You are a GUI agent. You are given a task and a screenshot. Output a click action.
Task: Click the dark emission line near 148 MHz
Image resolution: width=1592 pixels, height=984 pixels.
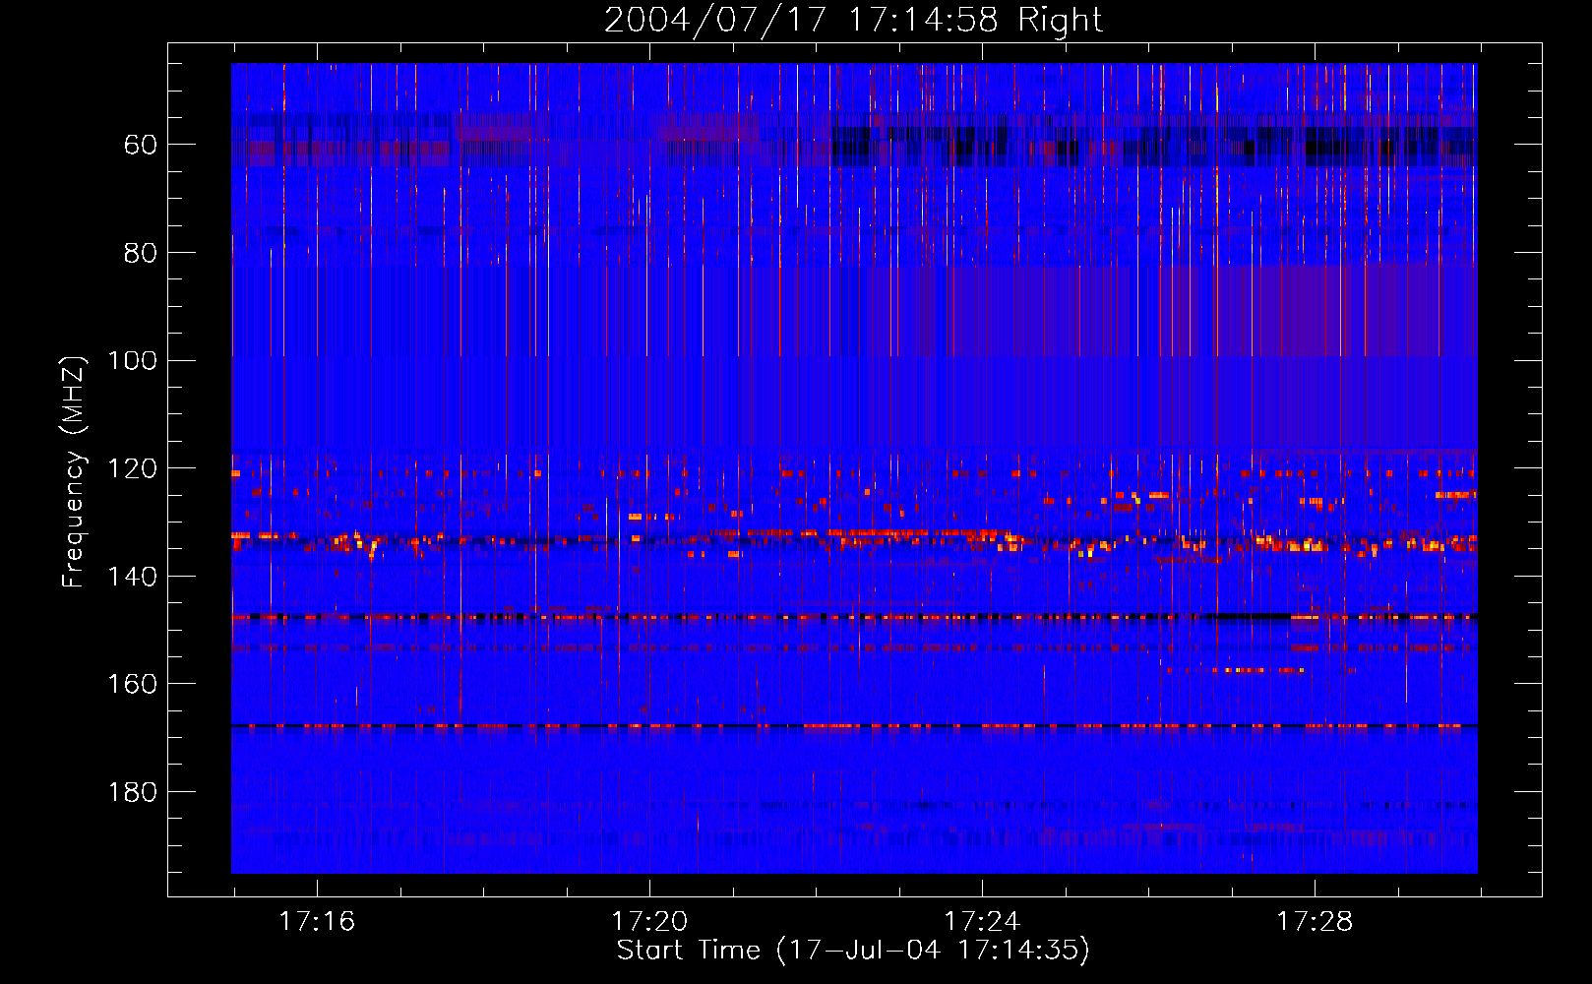pos(854,617)
